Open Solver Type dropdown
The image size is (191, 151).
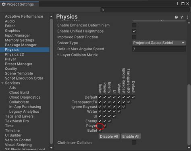159,43
